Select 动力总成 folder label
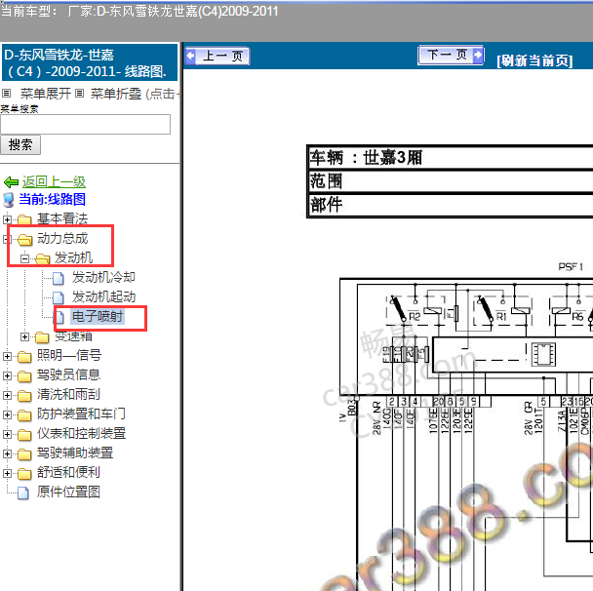Screen dimensions: 593x591 62,239
